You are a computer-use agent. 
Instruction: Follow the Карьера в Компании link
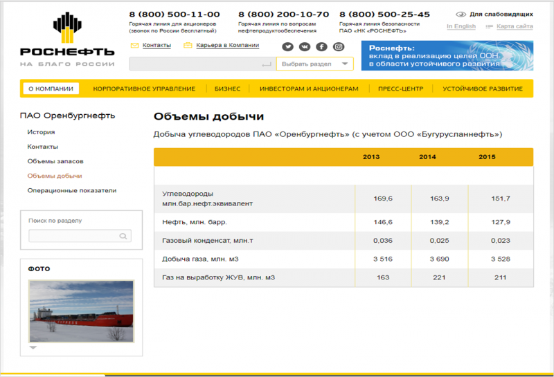pyautogui.click(x=228, y=45)
